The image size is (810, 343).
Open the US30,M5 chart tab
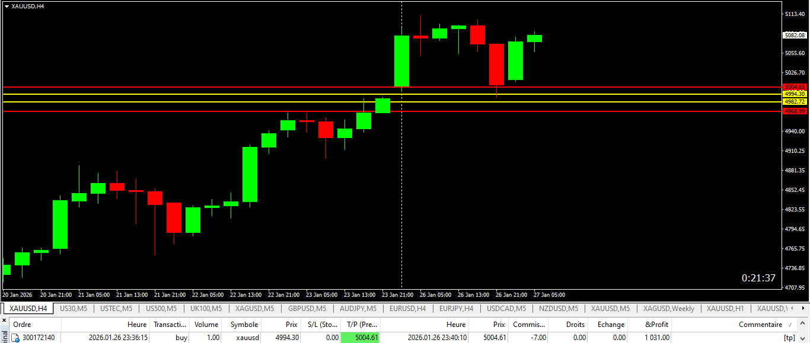[74, 309]
